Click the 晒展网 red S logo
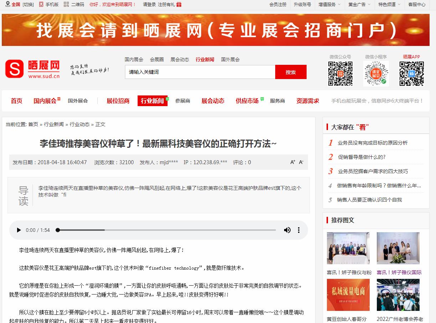 14,69
